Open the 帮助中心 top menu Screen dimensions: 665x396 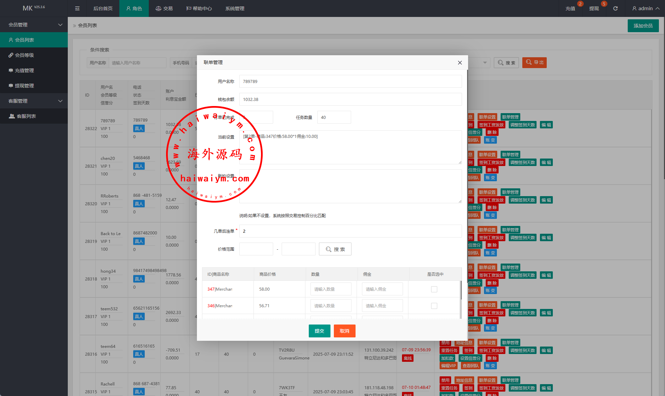[x=199, y=8]
